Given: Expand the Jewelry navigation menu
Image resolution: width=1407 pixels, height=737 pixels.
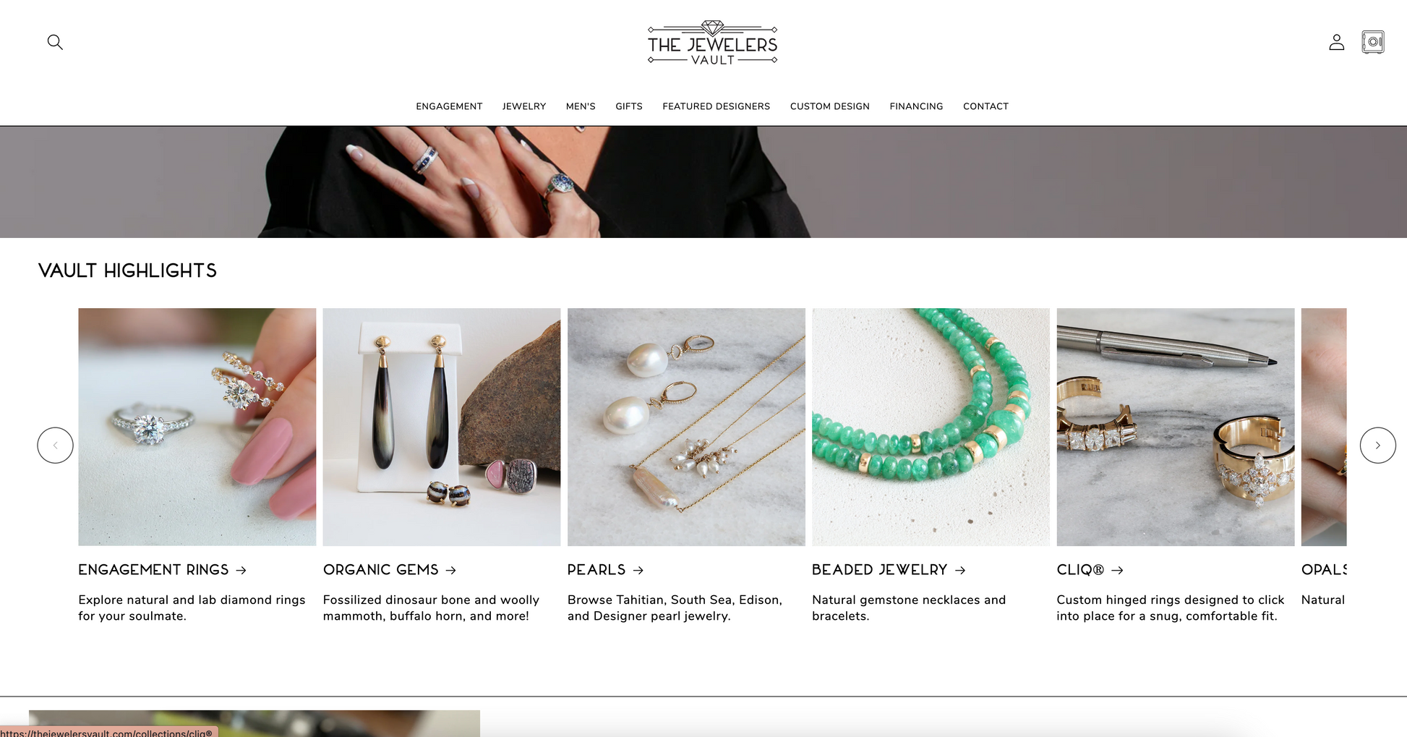Looking at the screenshot, I should pos(524,106).
